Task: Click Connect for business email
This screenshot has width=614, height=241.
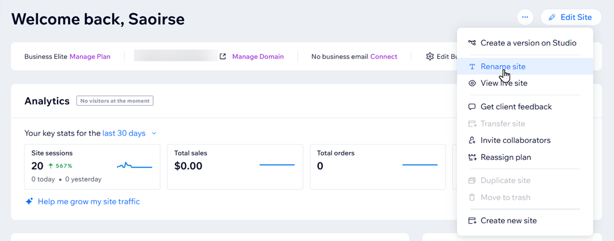Action: [x=384, y=57]
